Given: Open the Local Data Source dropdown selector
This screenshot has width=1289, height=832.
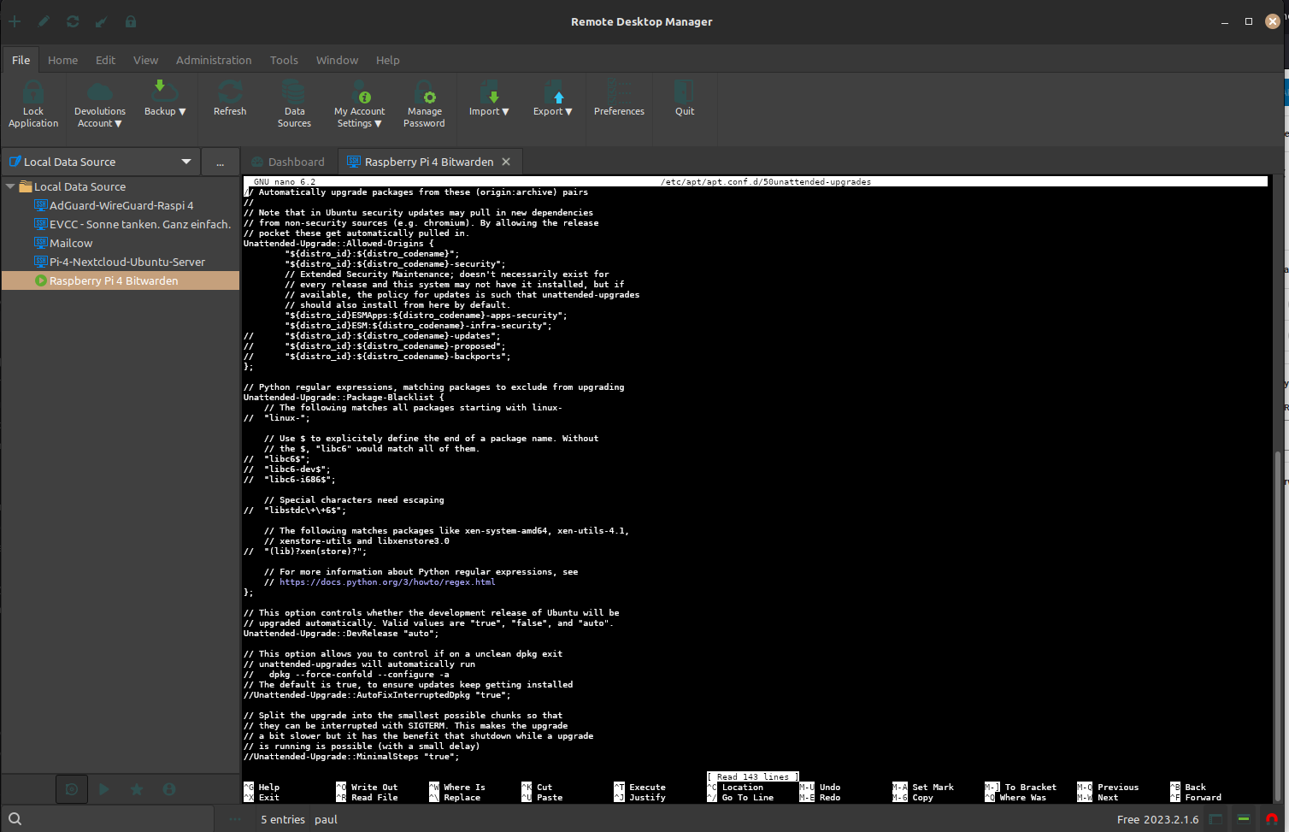Looking at the screenshot, I should [x=185, y=162].
